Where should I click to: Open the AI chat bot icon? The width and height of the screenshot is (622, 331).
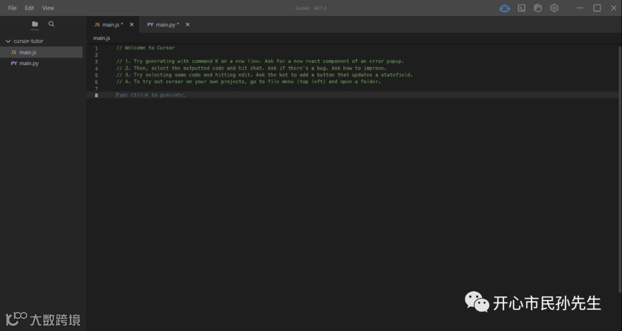(505, 8)
